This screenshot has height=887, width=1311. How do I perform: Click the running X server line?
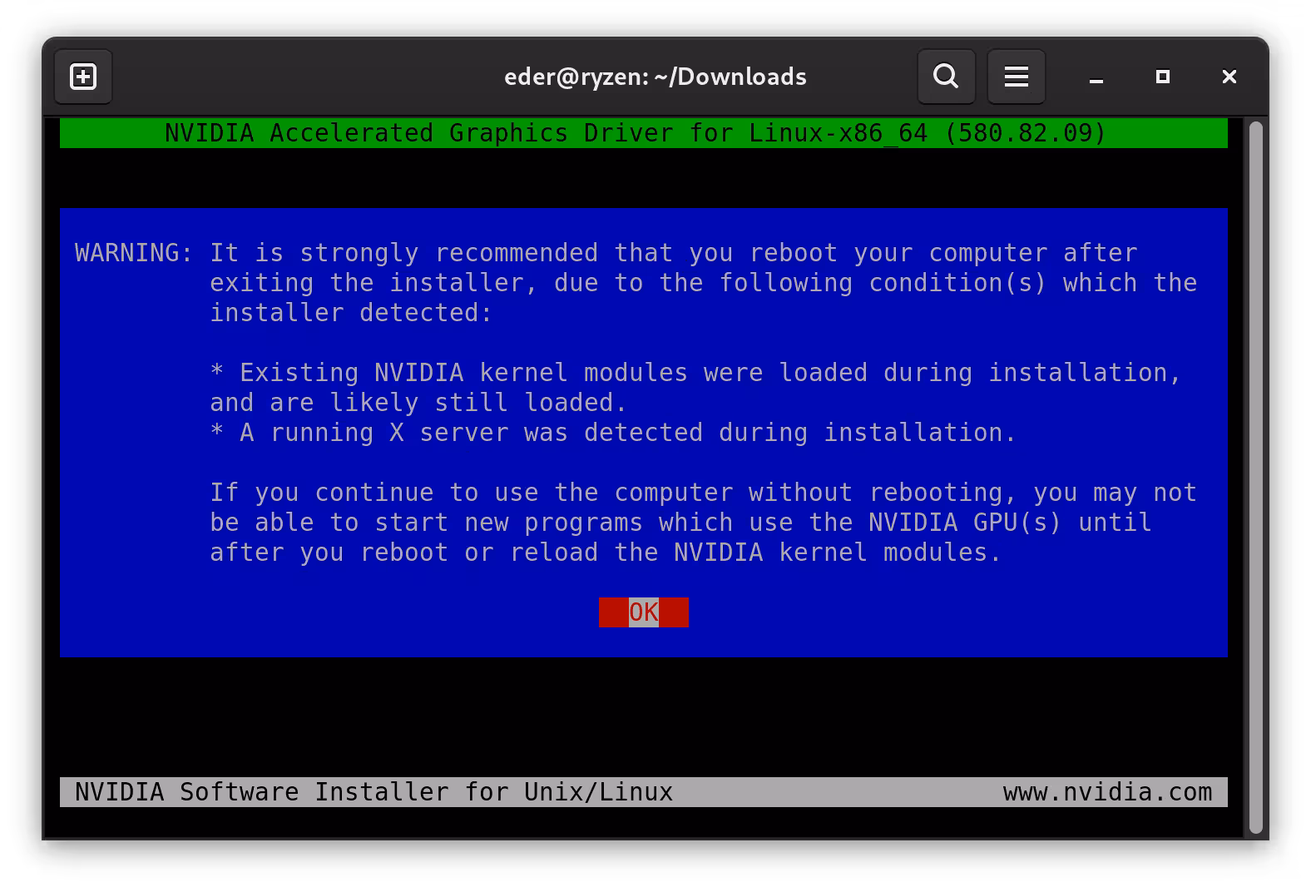click(613, 433)
